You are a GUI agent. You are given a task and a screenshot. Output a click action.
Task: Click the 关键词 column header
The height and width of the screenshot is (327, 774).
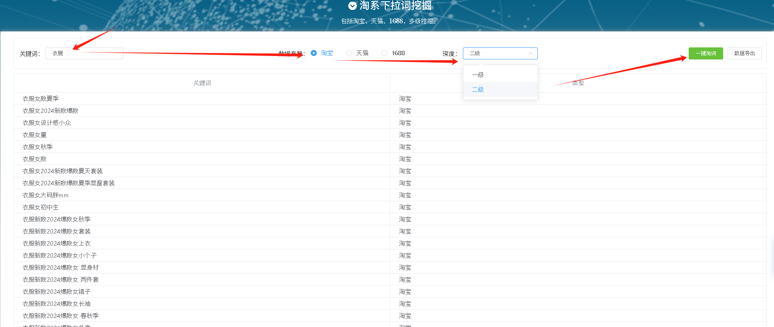pos(202,83)
